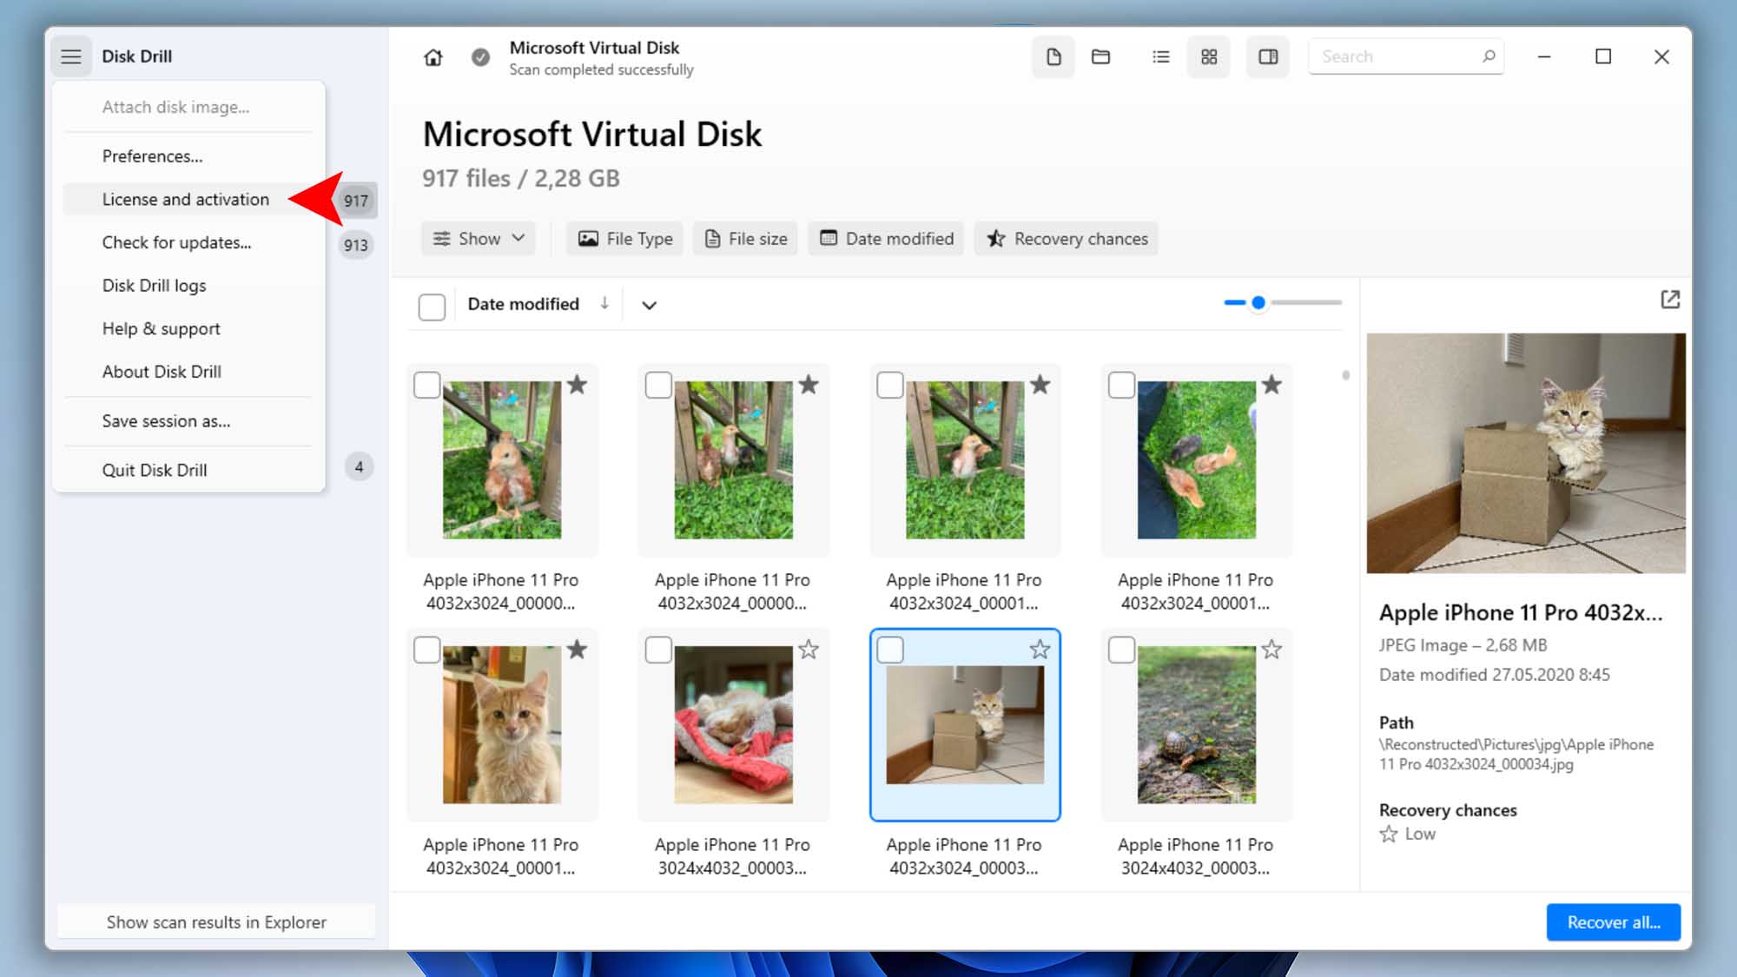Open the File Type filter
1737x977 pixels.
pos(625,239)
